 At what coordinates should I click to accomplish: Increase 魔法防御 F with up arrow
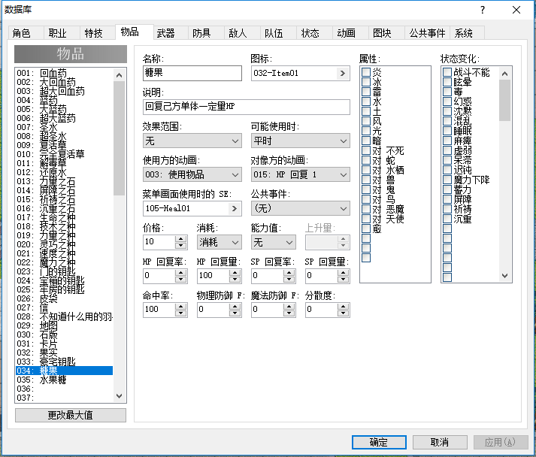(x=289, y=306)
